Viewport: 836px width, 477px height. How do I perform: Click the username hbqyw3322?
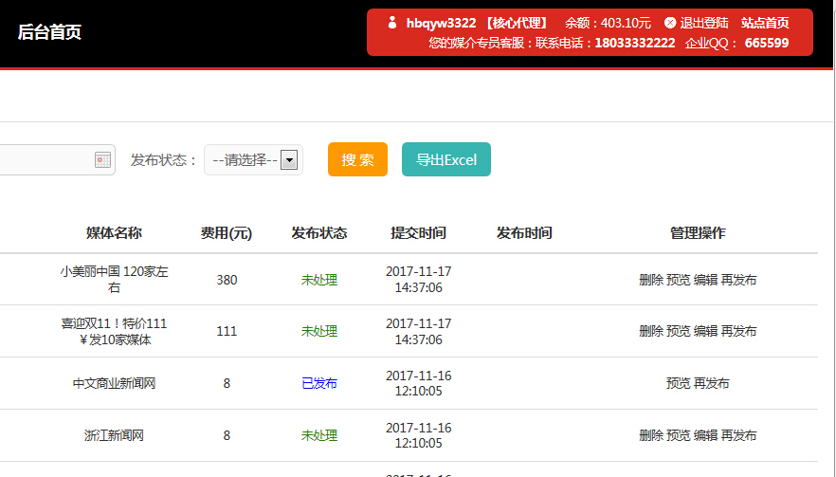(x=441, y=23)
